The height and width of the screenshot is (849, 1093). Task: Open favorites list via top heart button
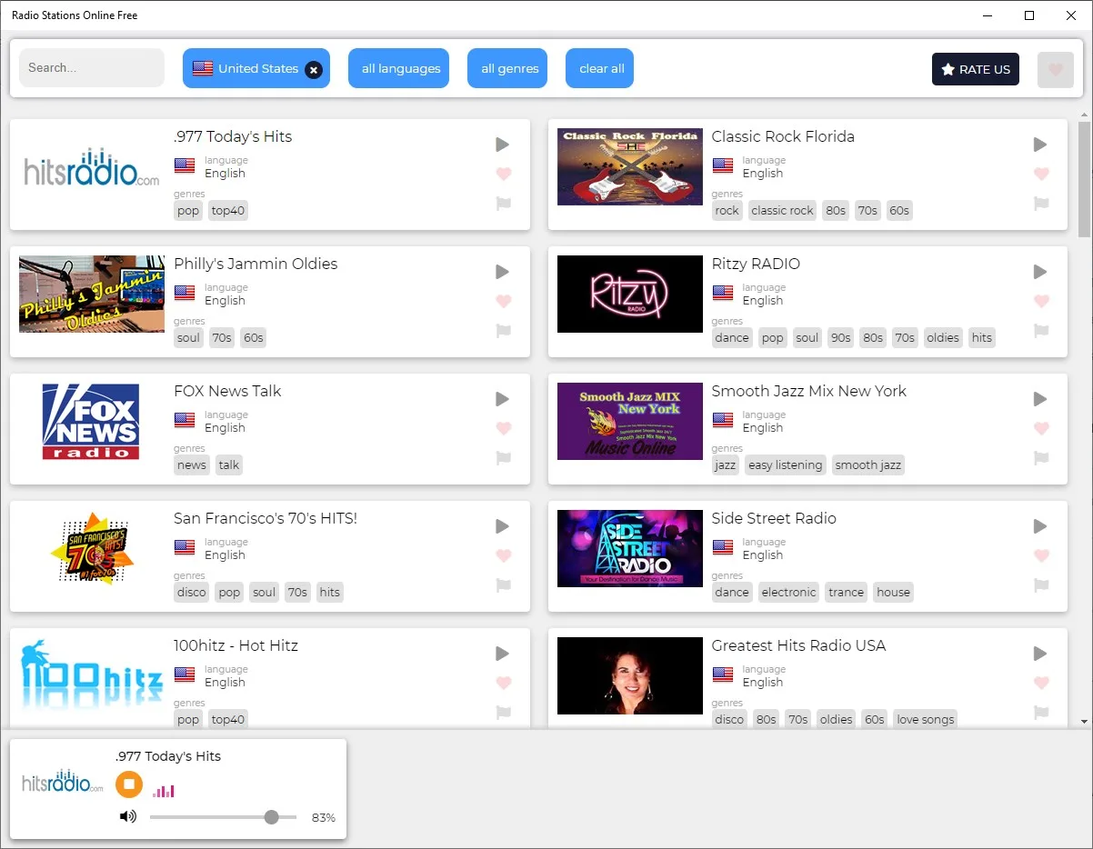point(1056,69)
